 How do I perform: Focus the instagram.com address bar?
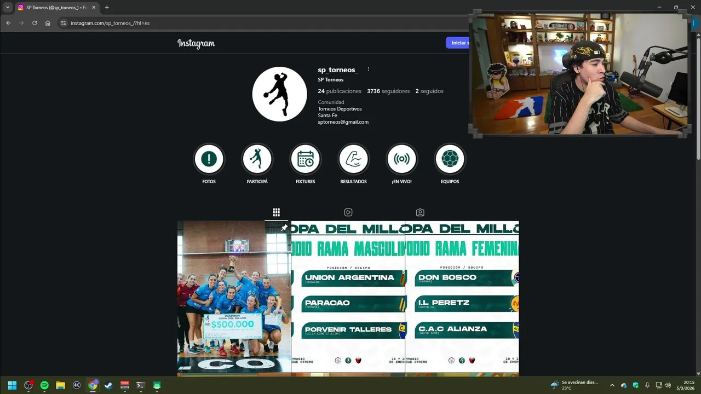tap(263, 23)
